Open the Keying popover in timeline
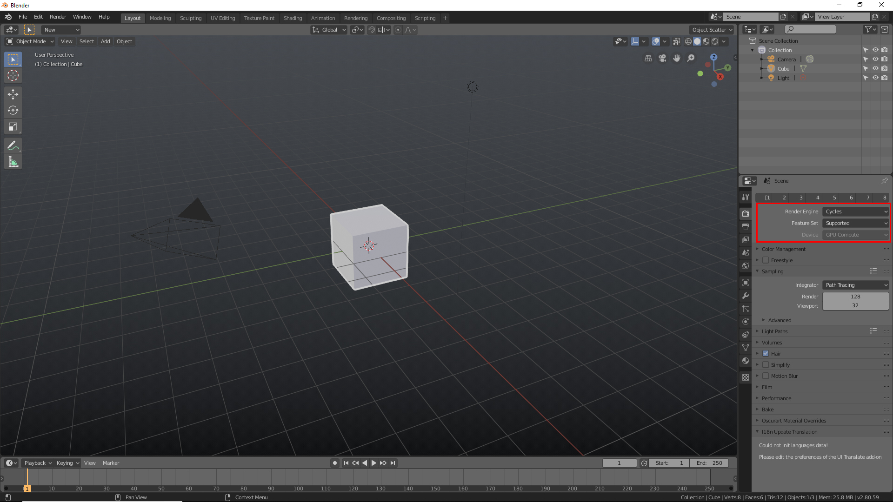 click(68, 463)
